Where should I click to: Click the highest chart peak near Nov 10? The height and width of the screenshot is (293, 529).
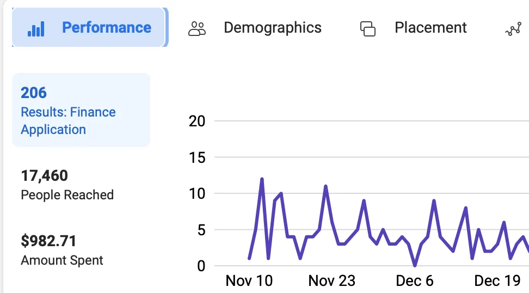click(x=262, y=179)
